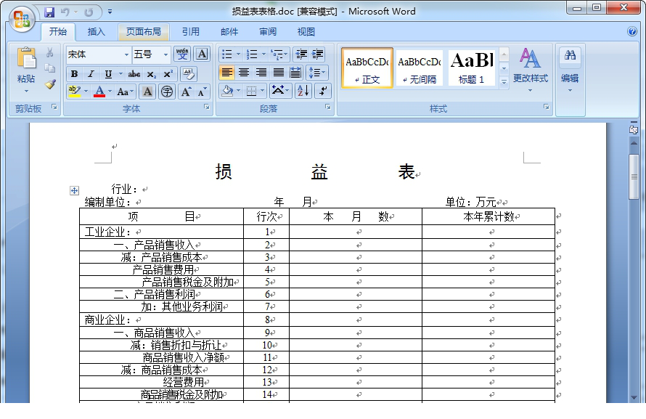Click the enclosed character 字 icon

tap(167, 91)
